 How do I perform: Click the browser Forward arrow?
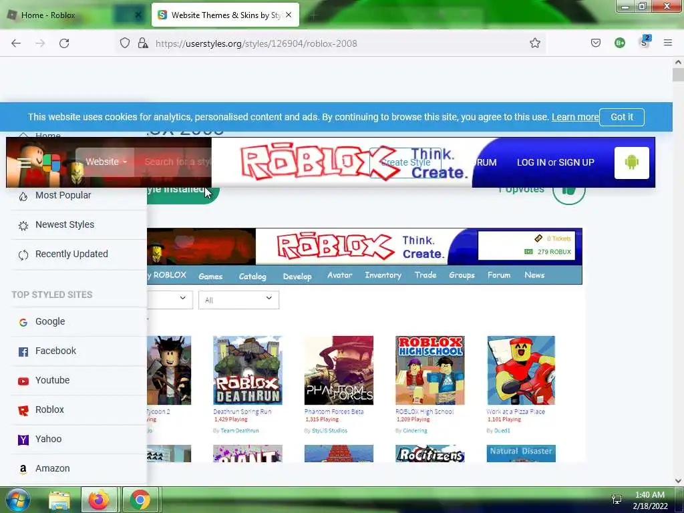click(40, 43)
